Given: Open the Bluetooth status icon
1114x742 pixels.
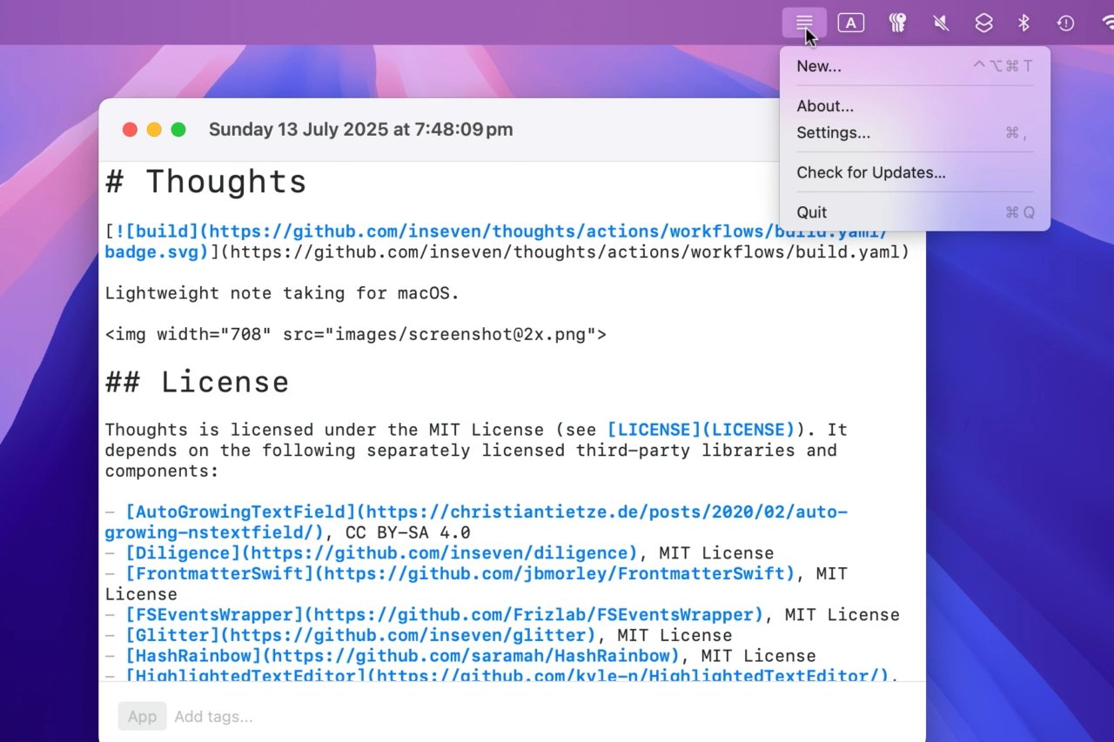Looking at the screenshot, I should coord(1024,23).
